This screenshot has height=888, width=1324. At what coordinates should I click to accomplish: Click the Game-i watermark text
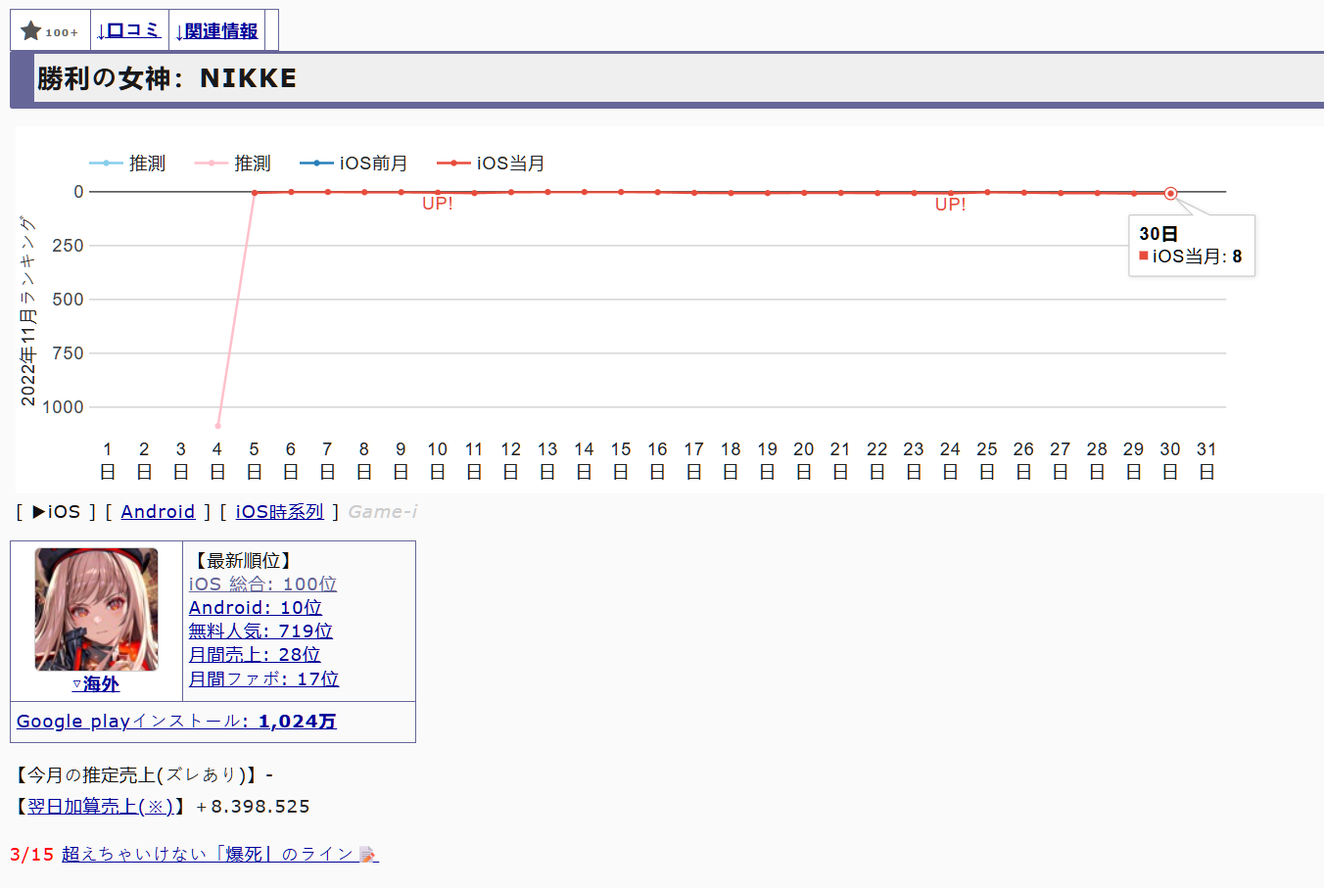[x=383, y=512]
